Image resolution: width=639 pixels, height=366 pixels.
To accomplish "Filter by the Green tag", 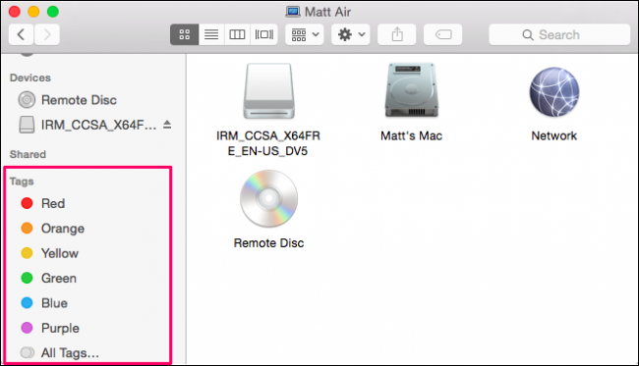I will [59, 278].
